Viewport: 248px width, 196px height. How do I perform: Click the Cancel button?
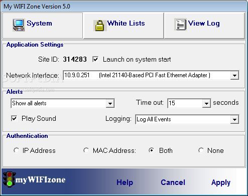coord(173,182)
